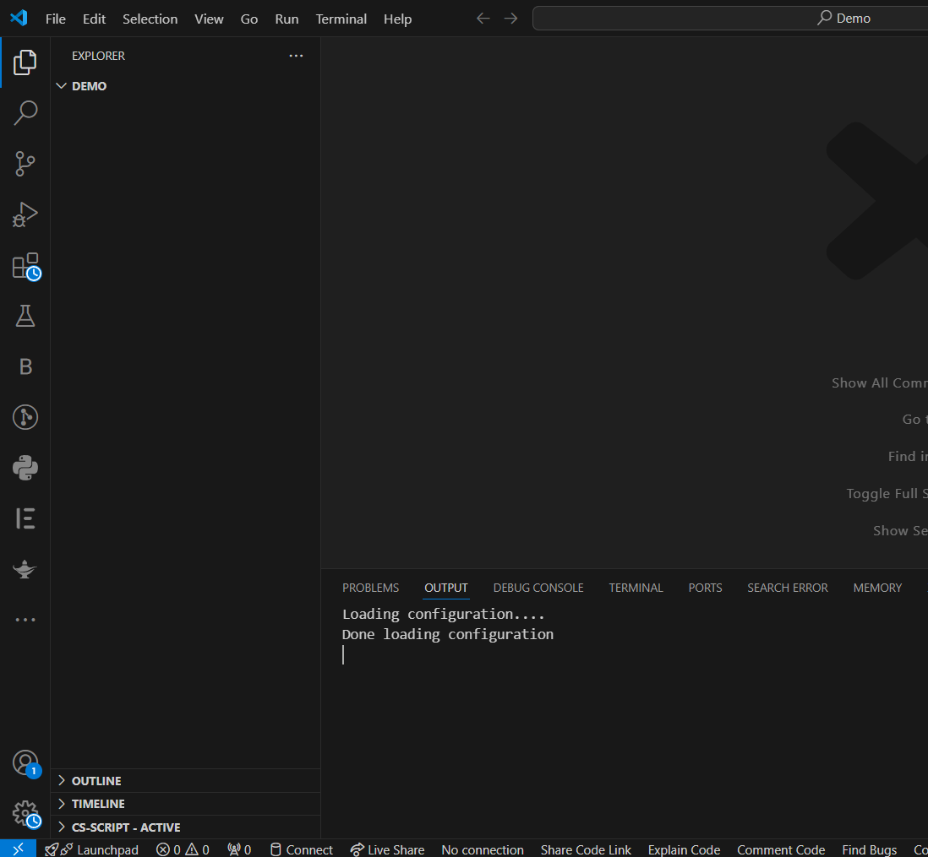Viewport: 928px width, 857px height.
Task: Open the Run and Debug view
Action: [x=25, y=214]
